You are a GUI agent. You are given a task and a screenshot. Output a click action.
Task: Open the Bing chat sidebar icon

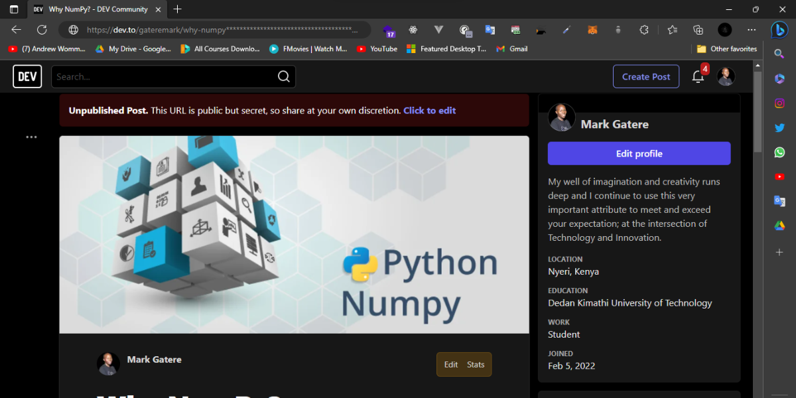779,30
